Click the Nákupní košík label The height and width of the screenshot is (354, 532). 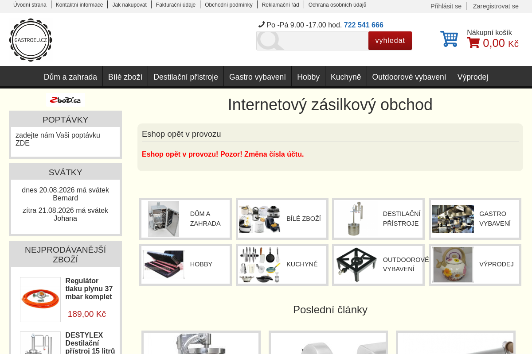click(x=489, y=32)
